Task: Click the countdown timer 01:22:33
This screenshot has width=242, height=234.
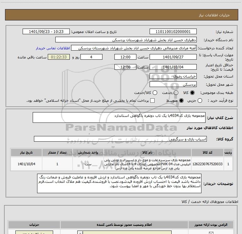Action: (x=59, y=57)
